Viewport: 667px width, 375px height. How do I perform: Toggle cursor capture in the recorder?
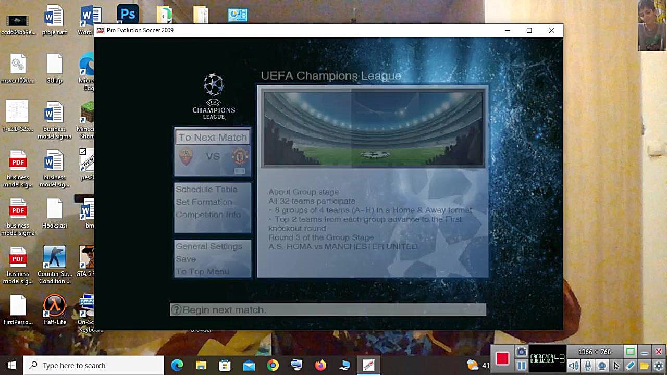pos(616,366)
